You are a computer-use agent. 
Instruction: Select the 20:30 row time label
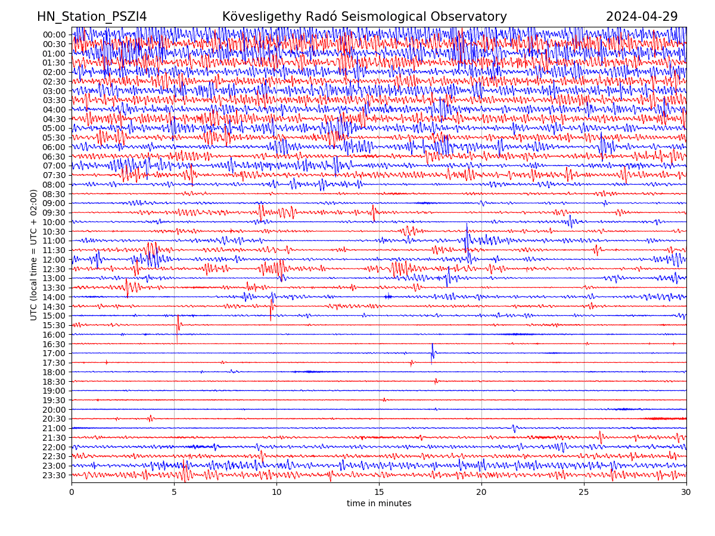(54, 419)
